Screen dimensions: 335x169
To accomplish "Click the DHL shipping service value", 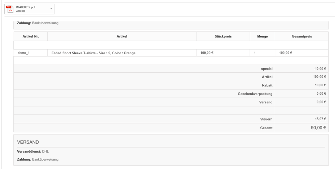I will click(x=46, y=152).
